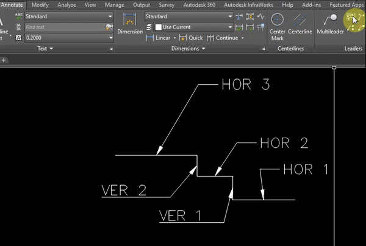Click the dimension layer stack icon
This screenshot has height=246, width=366.
tap(149, 27)
